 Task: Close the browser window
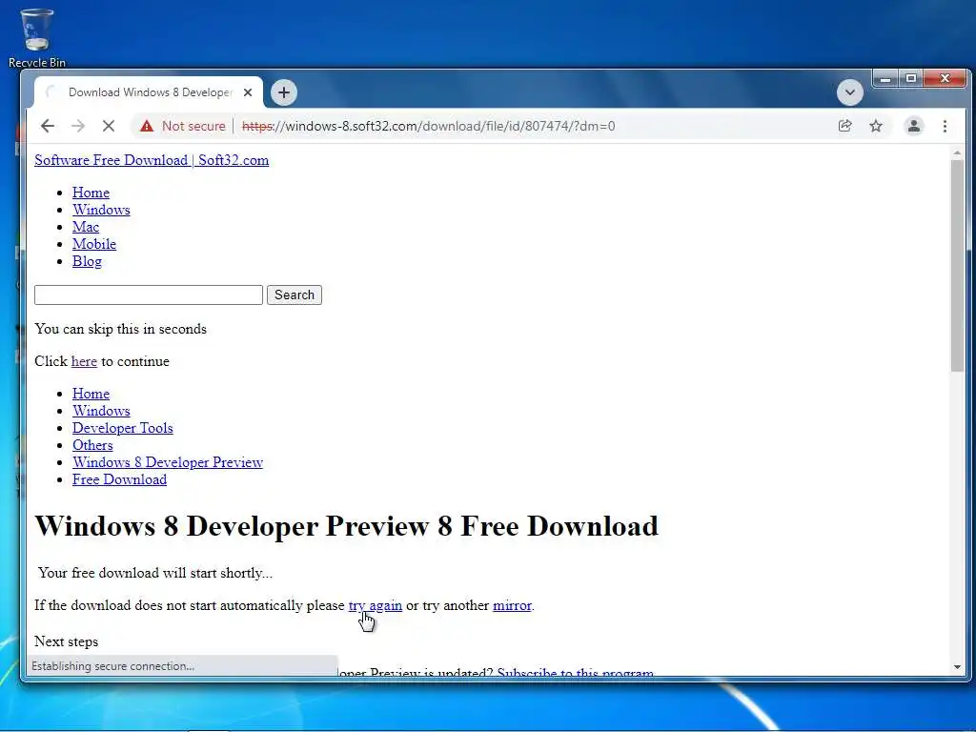945,78
